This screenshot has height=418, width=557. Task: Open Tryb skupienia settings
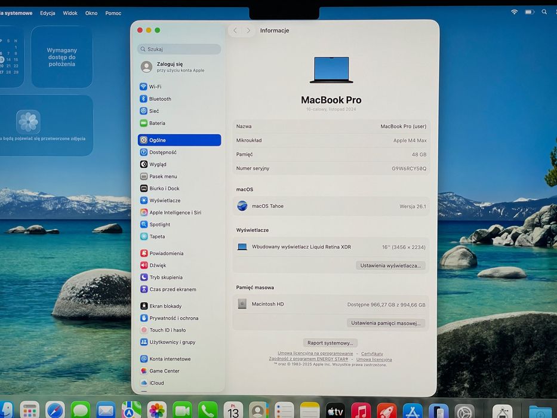click(x=179, y=277)
